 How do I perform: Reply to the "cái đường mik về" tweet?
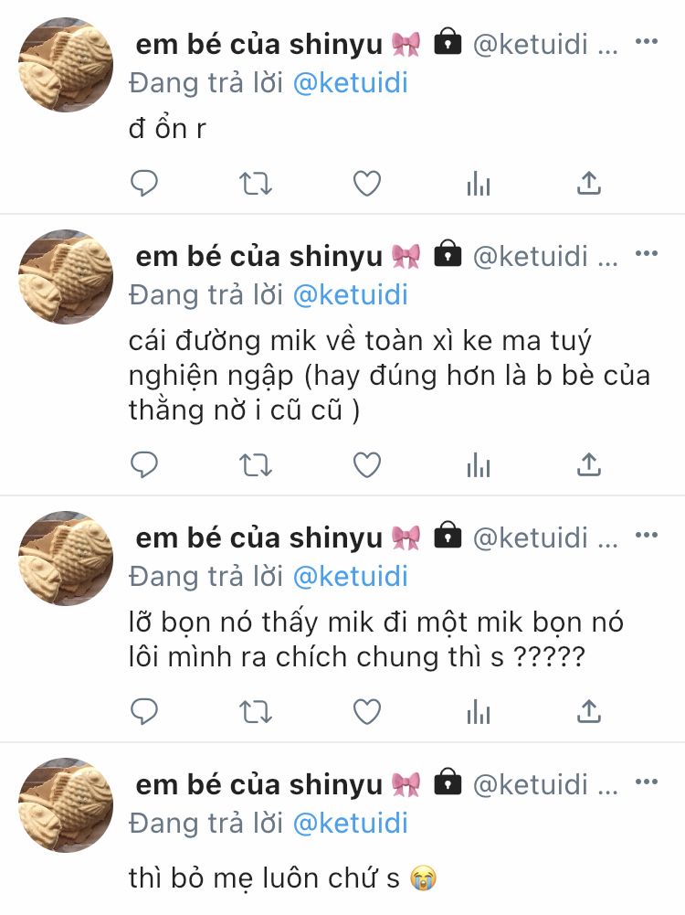(143, 465)
